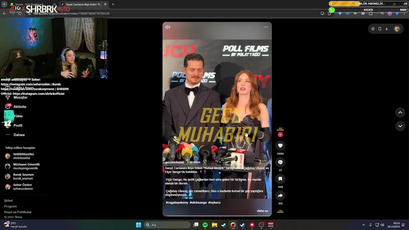Expand the Program footer section
Viewport: 409px width, 230px height.
point(11,206)
